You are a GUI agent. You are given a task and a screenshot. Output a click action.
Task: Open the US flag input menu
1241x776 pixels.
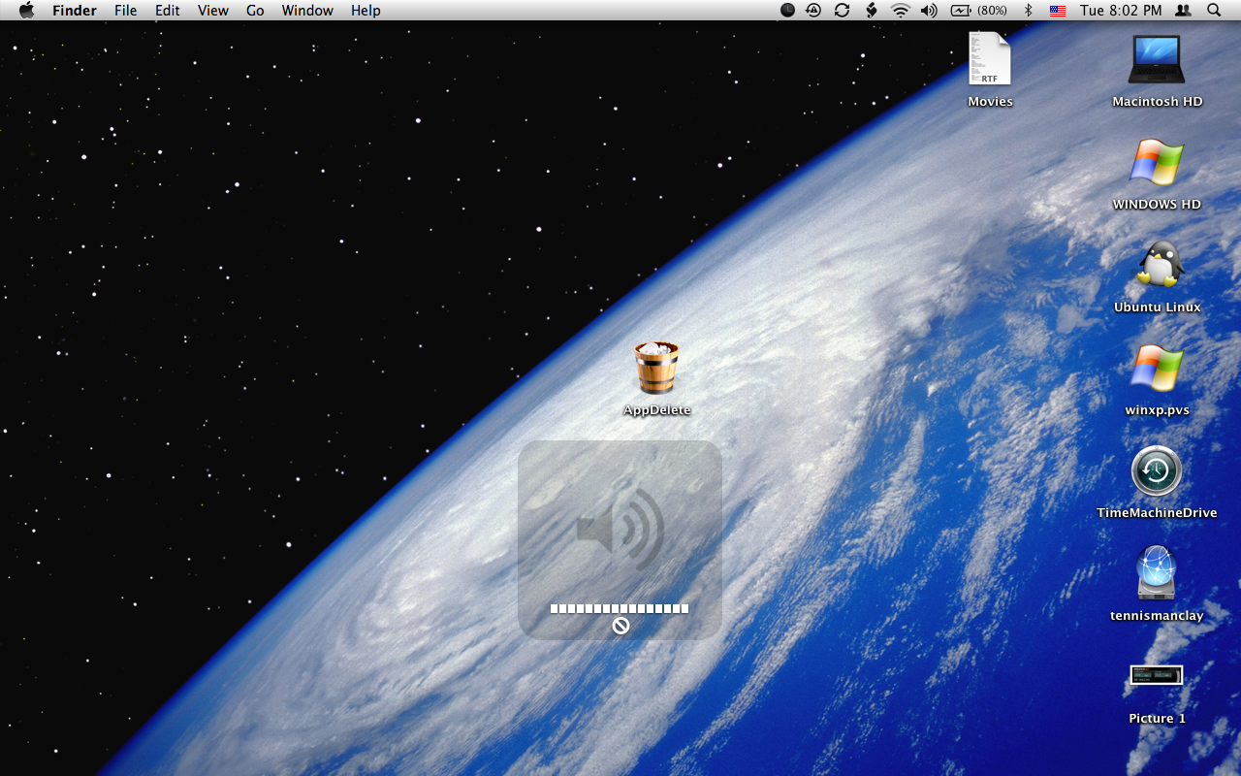pos(1057,11)
